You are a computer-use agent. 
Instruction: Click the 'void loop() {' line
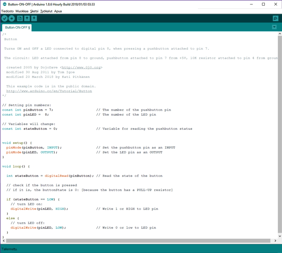[x=16, y=167]
